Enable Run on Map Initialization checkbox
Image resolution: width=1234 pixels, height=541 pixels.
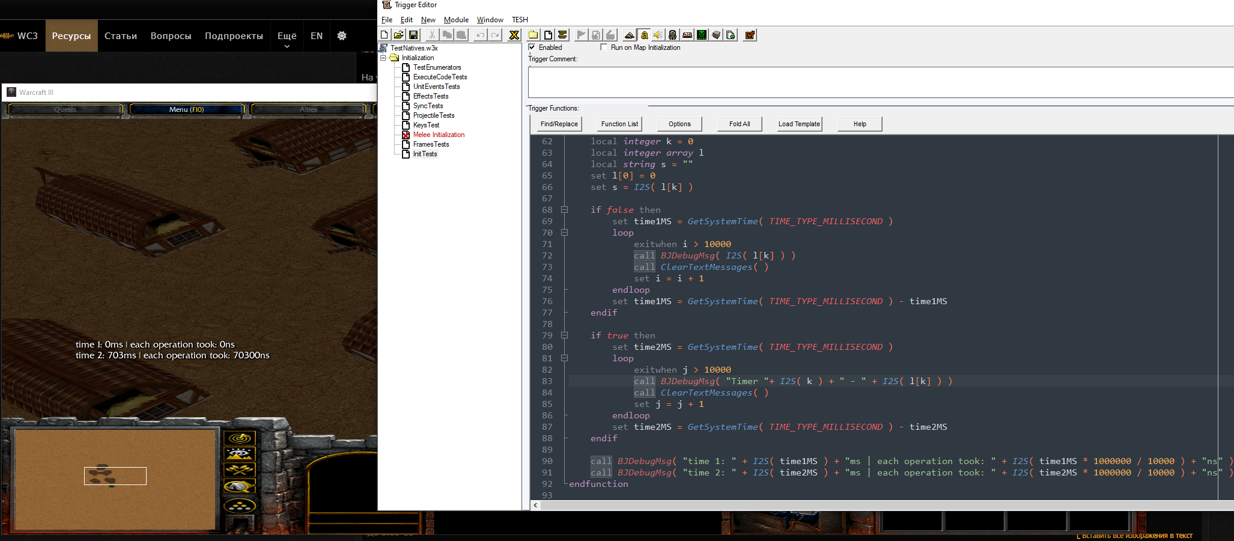(604, 47)
